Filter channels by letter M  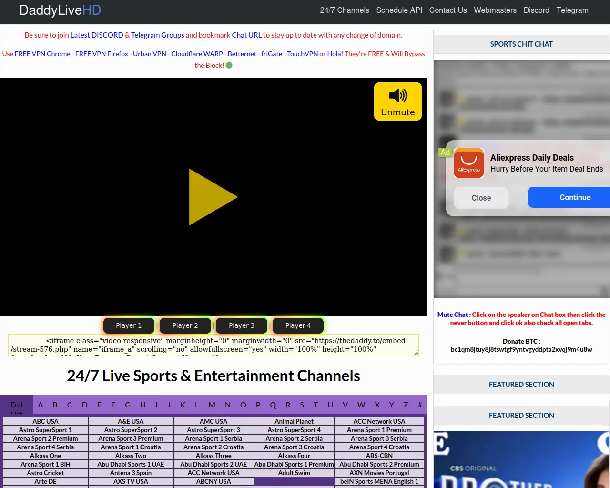tap(212, 405)
